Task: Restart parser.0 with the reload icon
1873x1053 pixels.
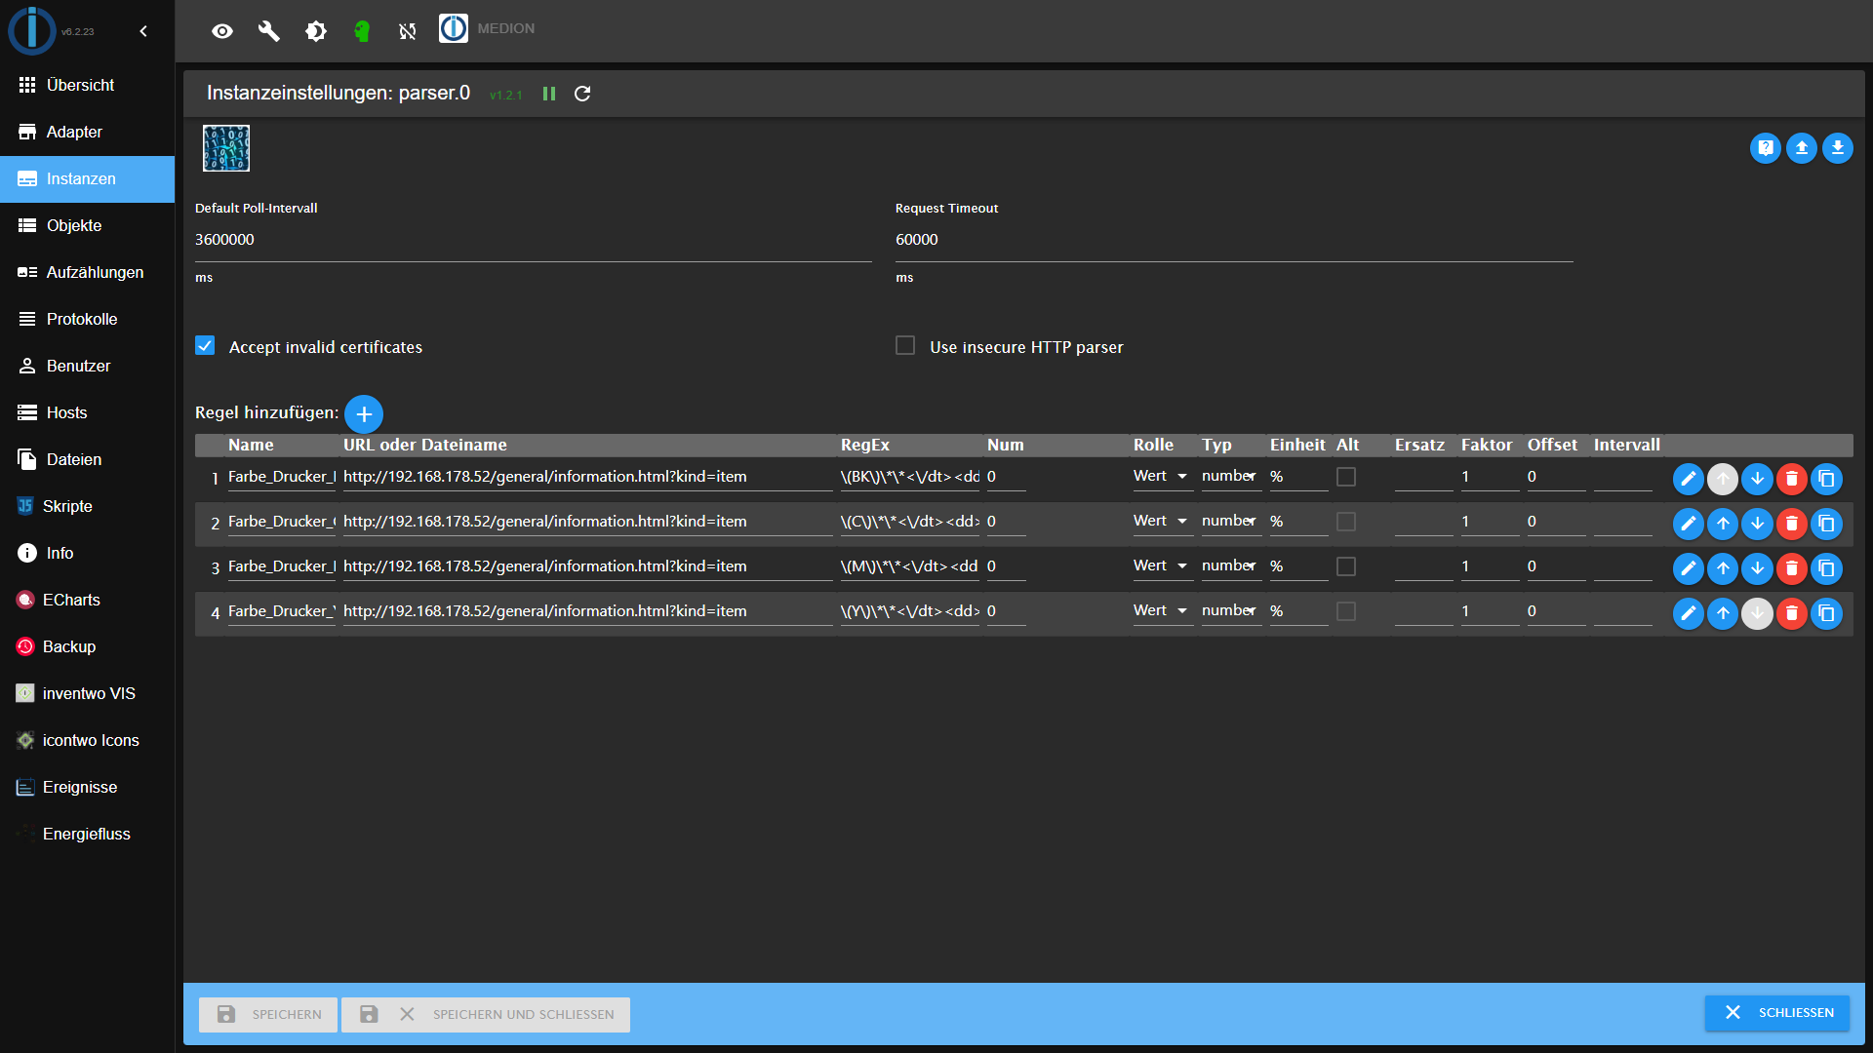Action: (582, 94)
